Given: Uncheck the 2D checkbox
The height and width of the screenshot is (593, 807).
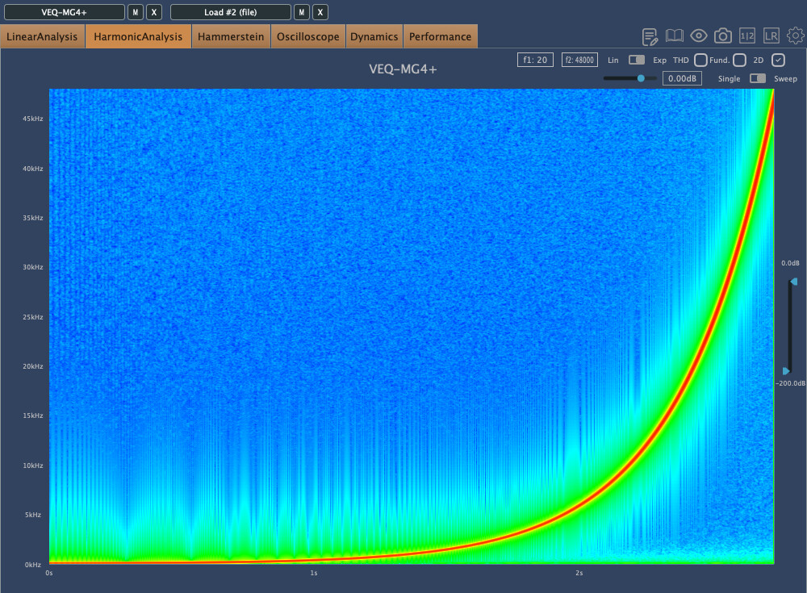Looking at the screenshot, I should (x=779, y=60).
